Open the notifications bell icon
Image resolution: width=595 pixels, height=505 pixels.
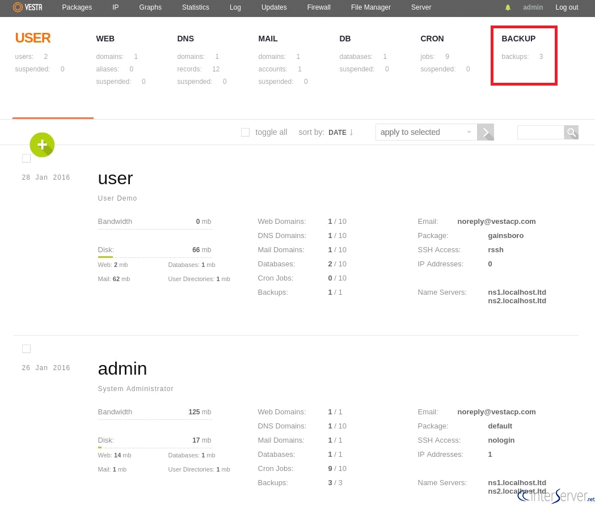coord(508,7)
